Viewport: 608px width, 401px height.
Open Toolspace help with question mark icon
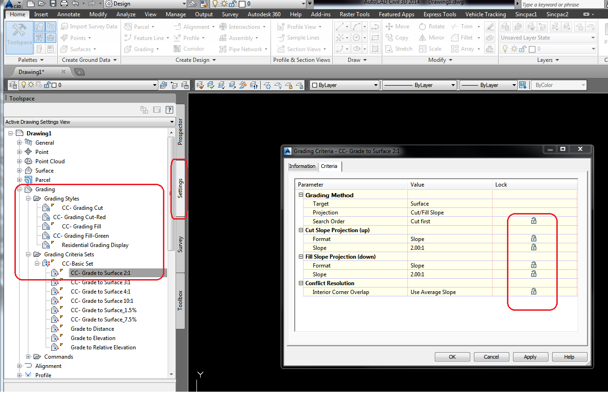169,109
